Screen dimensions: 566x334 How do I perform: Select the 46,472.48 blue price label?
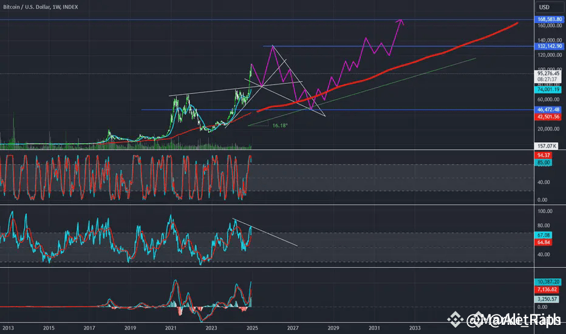point(548,109)
